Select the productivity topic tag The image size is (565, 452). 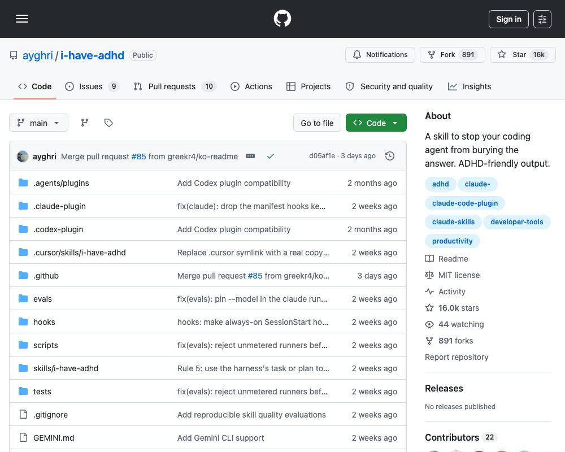click(452, 241)
